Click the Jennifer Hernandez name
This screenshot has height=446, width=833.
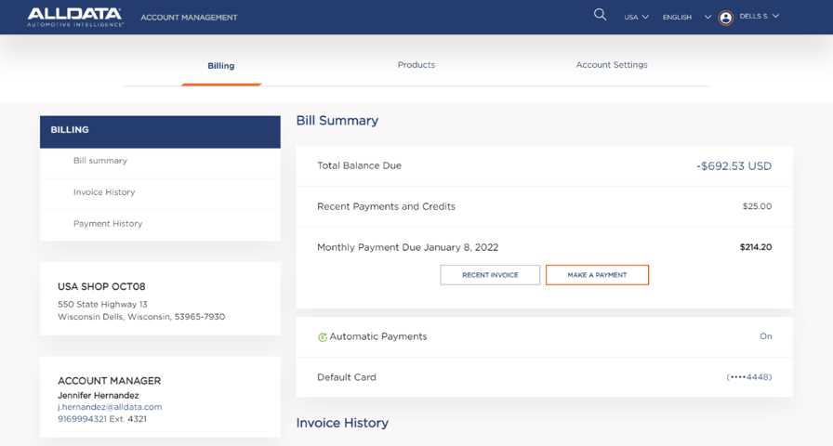(x=99, y=396)
